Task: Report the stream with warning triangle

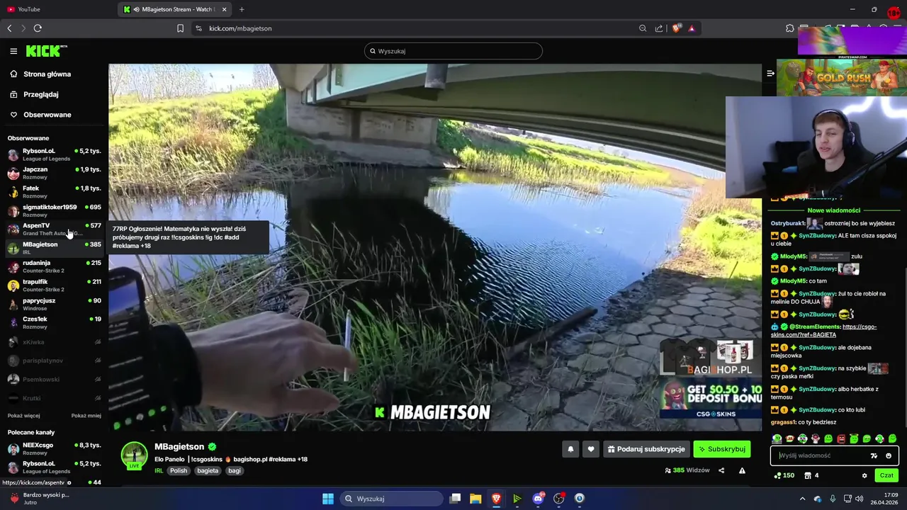Action: click(742, 470)
